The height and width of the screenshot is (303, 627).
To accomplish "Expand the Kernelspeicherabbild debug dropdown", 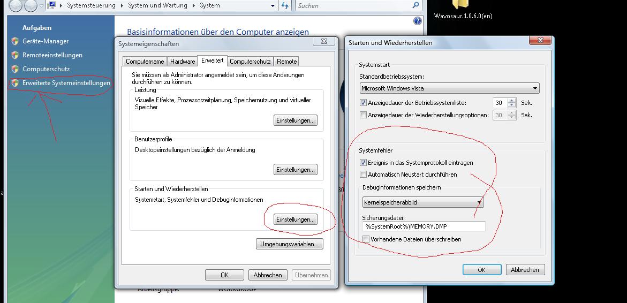I will tap(423, 202).
